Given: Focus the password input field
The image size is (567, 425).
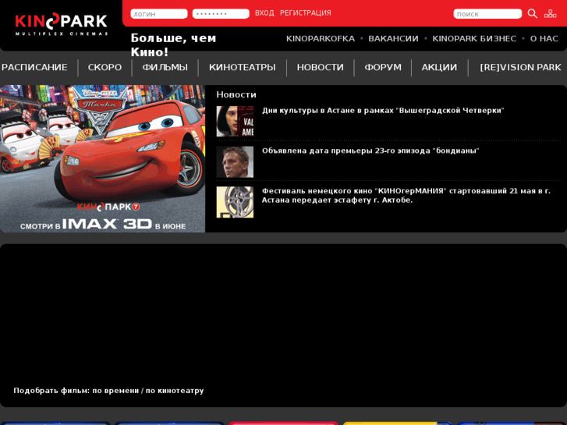Looking at the screenshot, I should [221, 14].
